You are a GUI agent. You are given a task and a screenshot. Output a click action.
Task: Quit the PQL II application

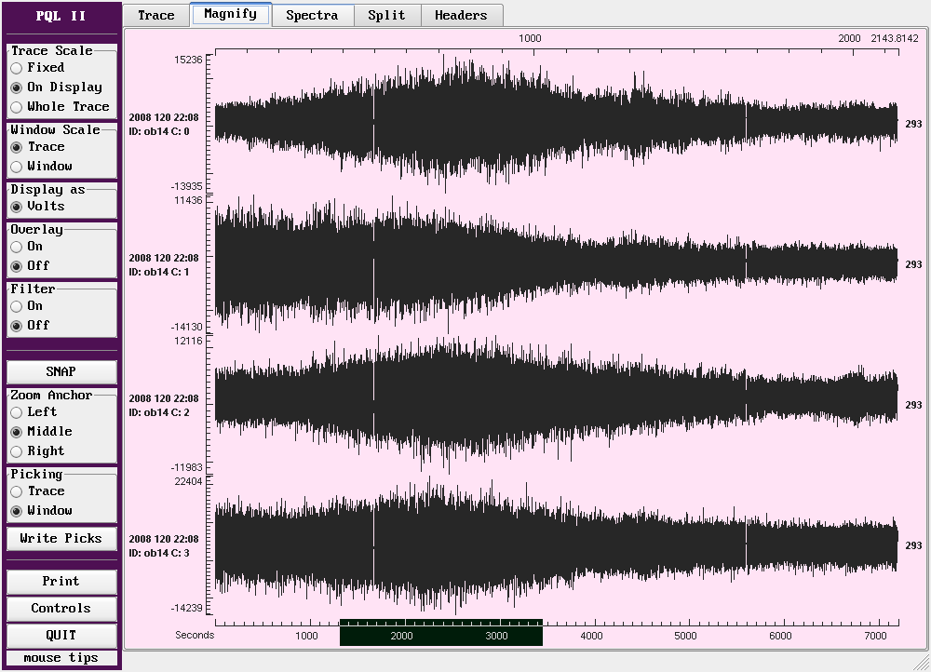(x=61, y=635)
